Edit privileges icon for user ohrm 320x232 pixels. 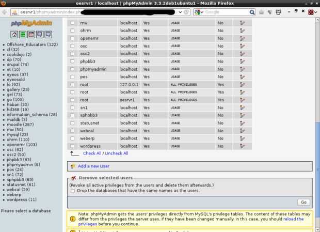(x=242, y=30)
